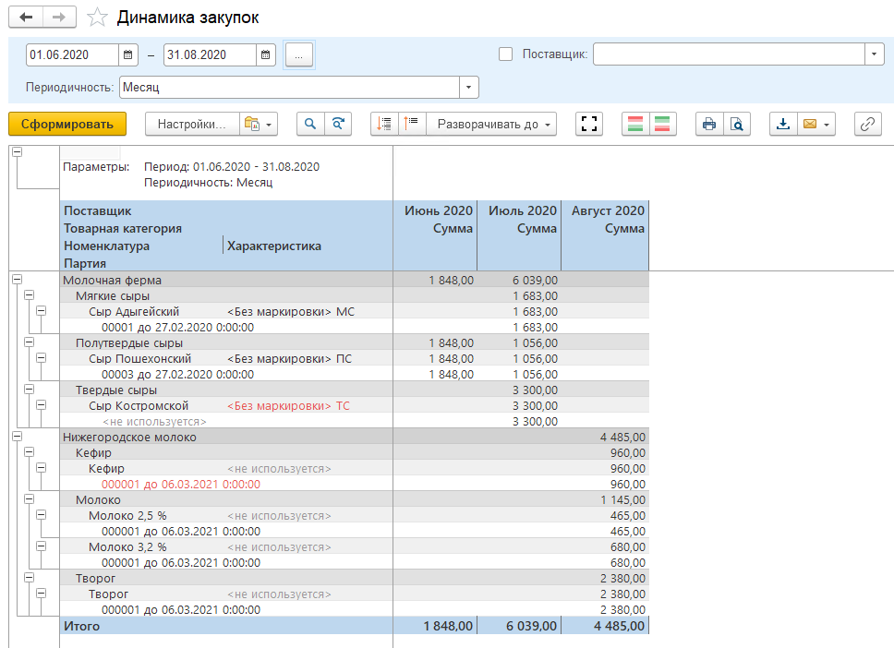Collapse the Молочная ферма group
Screen dimensions: 894x648
click(x=18, y=278)
